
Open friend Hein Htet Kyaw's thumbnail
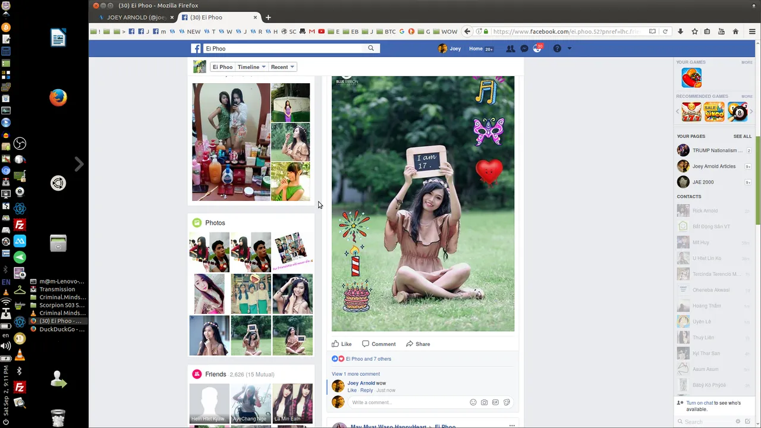coord(209,404)
